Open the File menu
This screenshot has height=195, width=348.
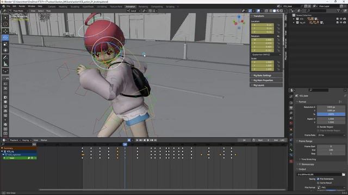coord(9,6)
